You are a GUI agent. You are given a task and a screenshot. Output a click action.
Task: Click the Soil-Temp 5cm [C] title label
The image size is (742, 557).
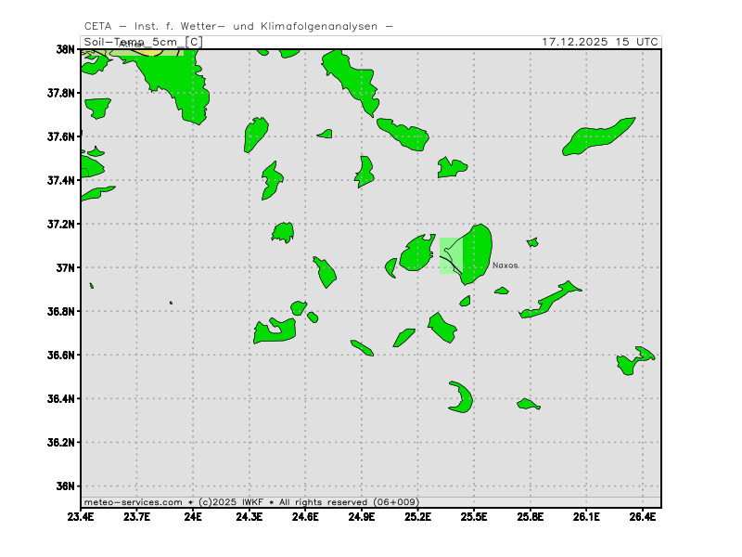point(142,42)
